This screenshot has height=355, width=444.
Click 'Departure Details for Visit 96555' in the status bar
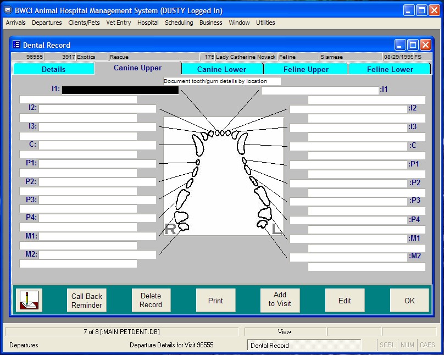coord(171,345)
